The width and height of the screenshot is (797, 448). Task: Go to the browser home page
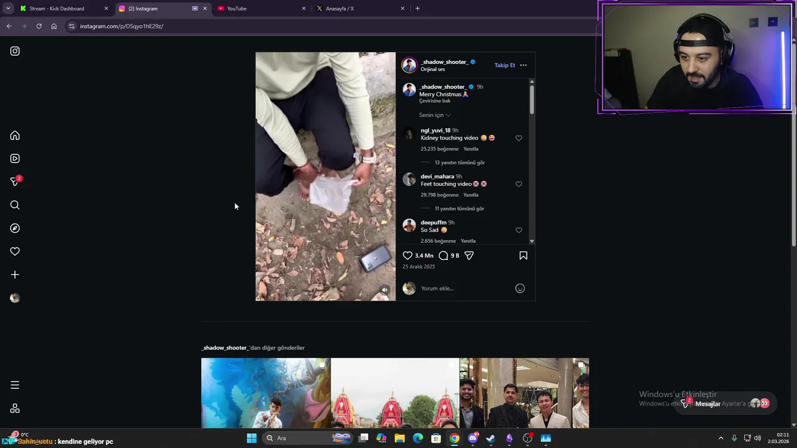[54, 26]
